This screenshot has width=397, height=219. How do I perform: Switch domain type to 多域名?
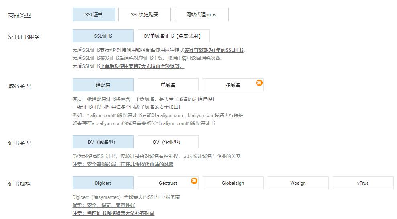tap(233, 85)
